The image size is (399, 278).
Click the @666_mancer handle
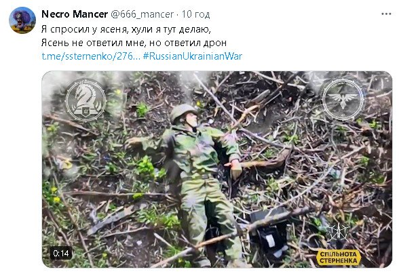(x=142, y=14)
